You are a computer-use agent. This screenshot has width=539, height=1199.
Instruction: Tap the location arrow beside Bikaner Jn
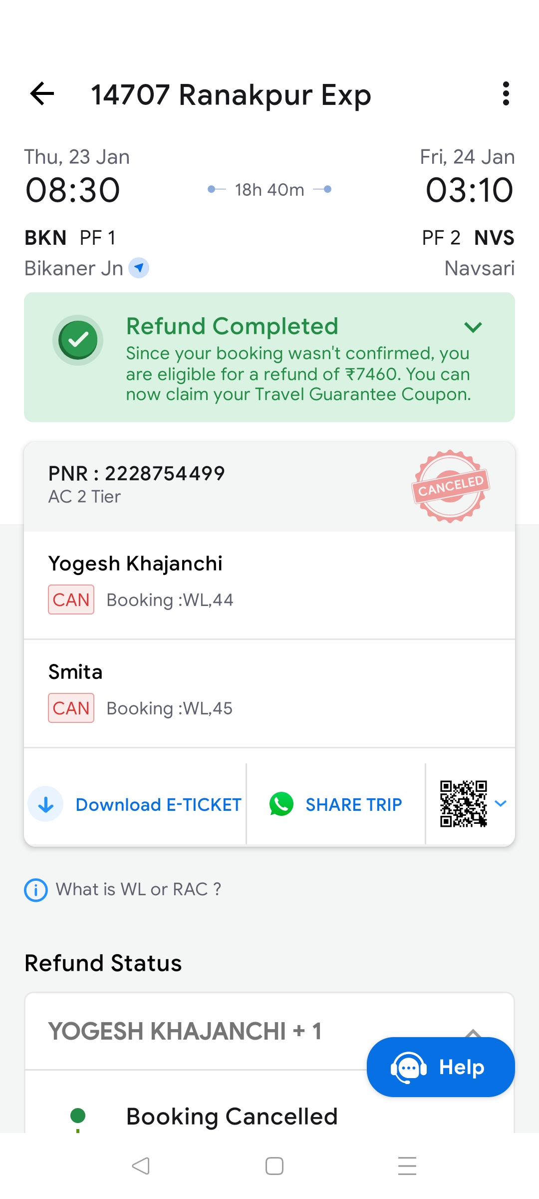tap(139, 268)
